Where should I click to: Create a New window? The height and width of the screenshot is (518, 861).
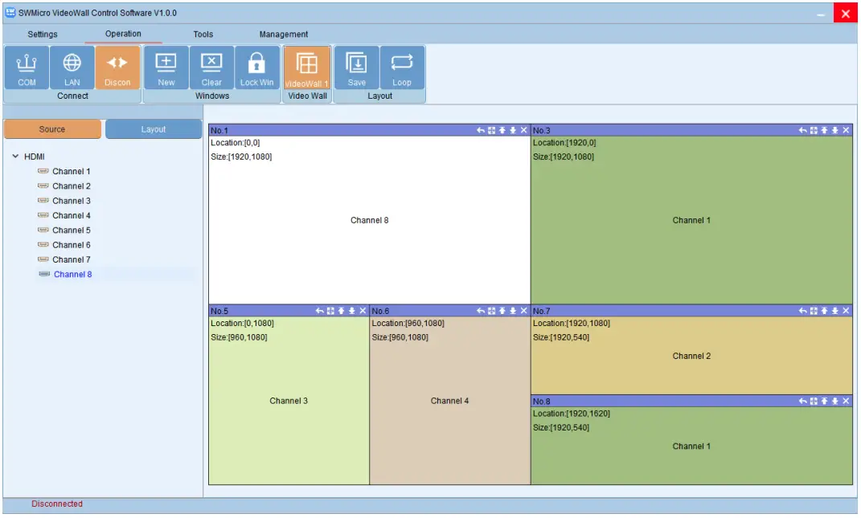[x=166, y=67]
